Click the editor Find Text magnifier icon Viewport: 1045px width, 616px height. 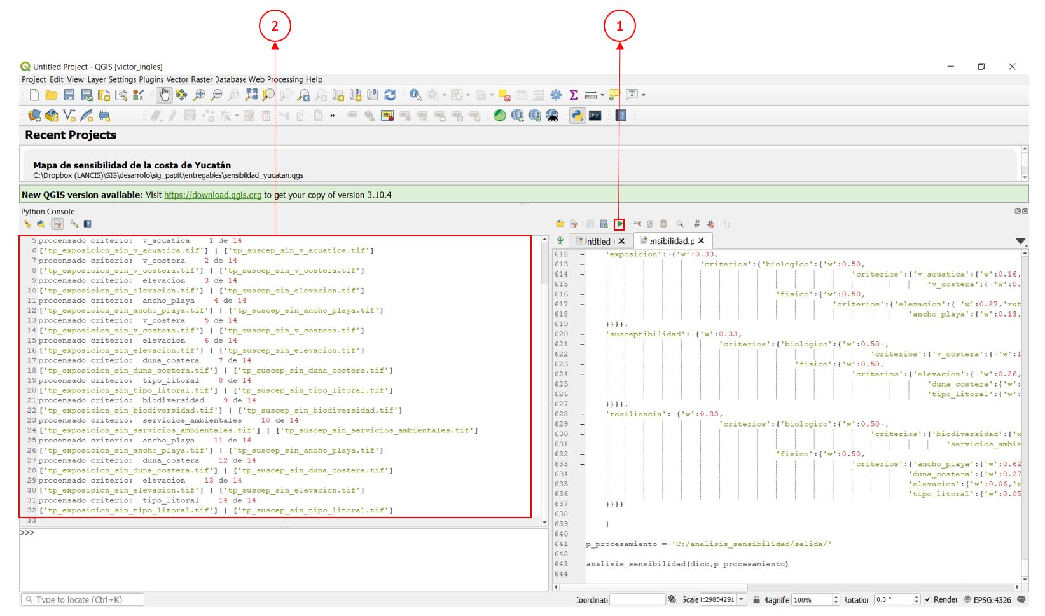(x=680, y=224)
